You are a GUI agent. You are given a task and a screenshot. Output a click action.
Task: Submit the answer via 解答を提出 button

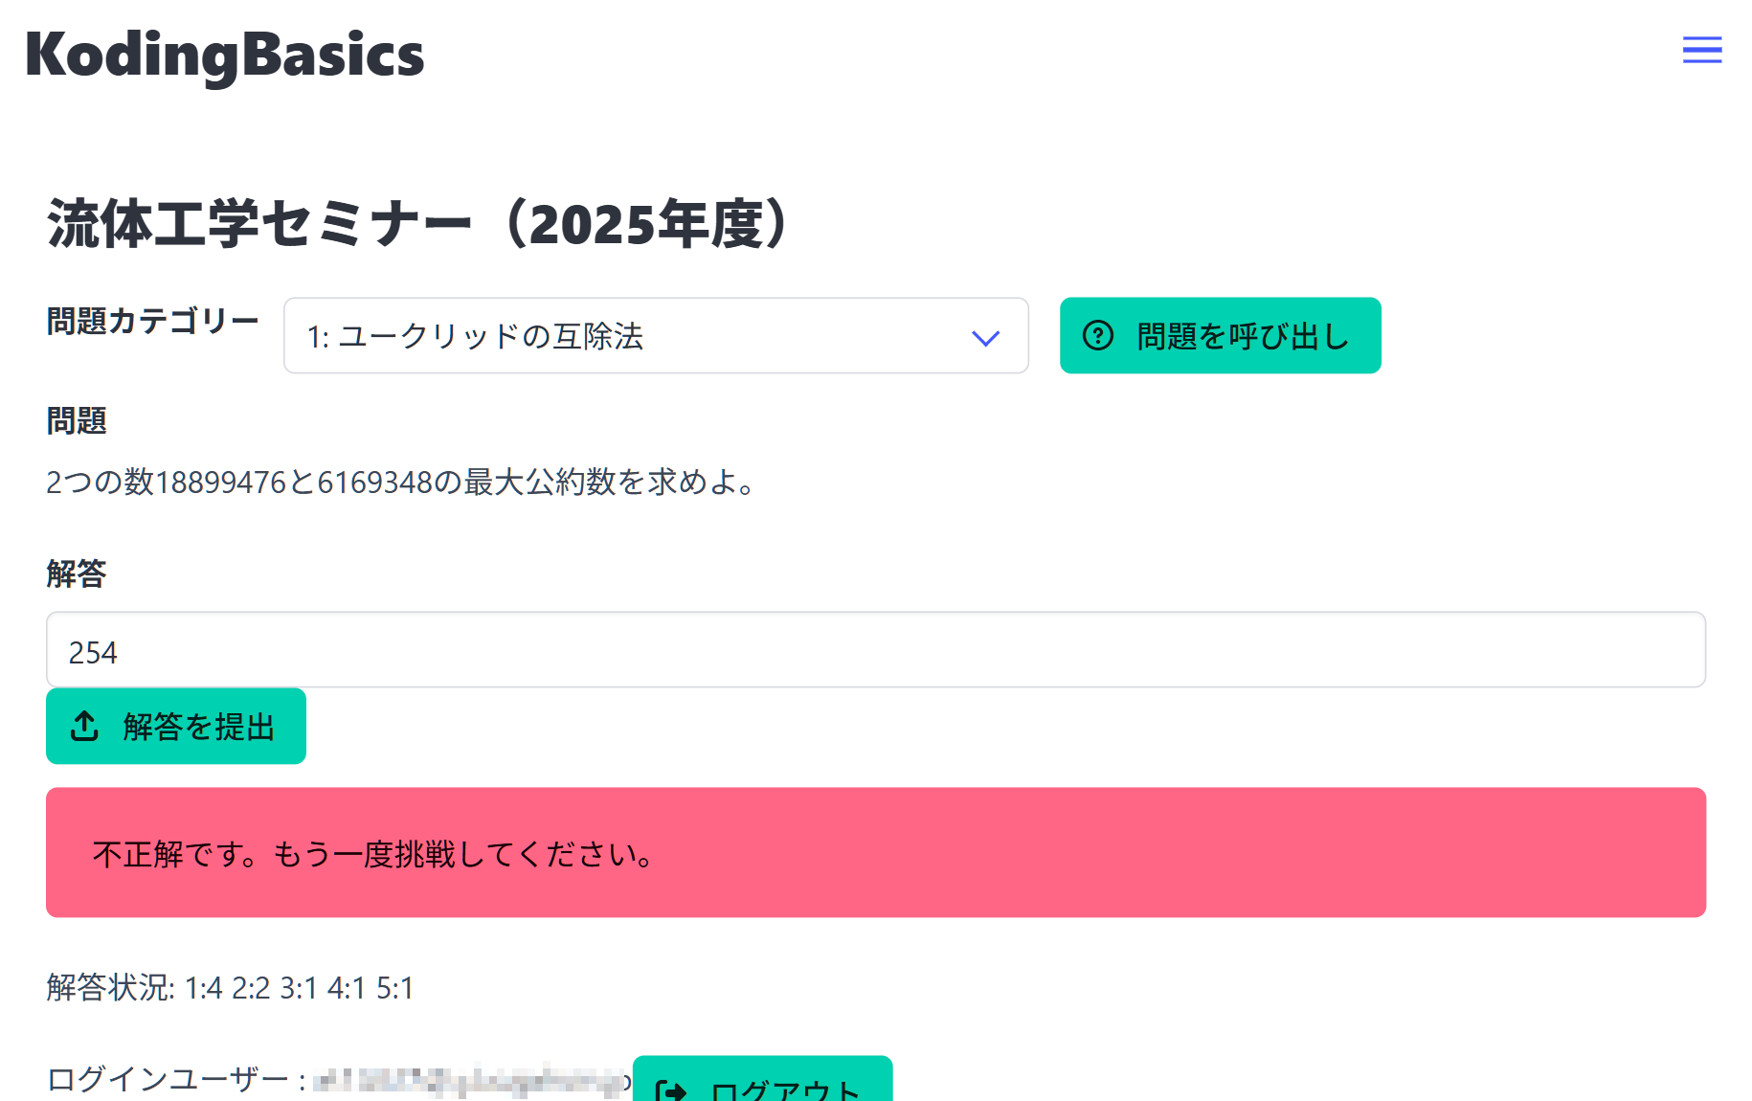pyautogui.click(x=174, y=727)
